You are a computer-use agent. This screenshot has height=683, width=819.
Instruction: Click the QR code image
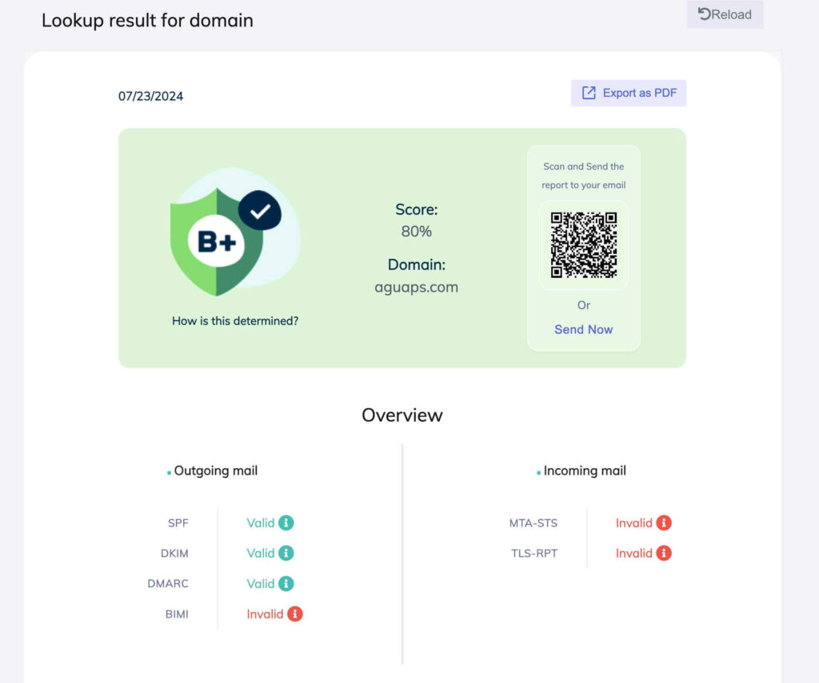[584, 244]
